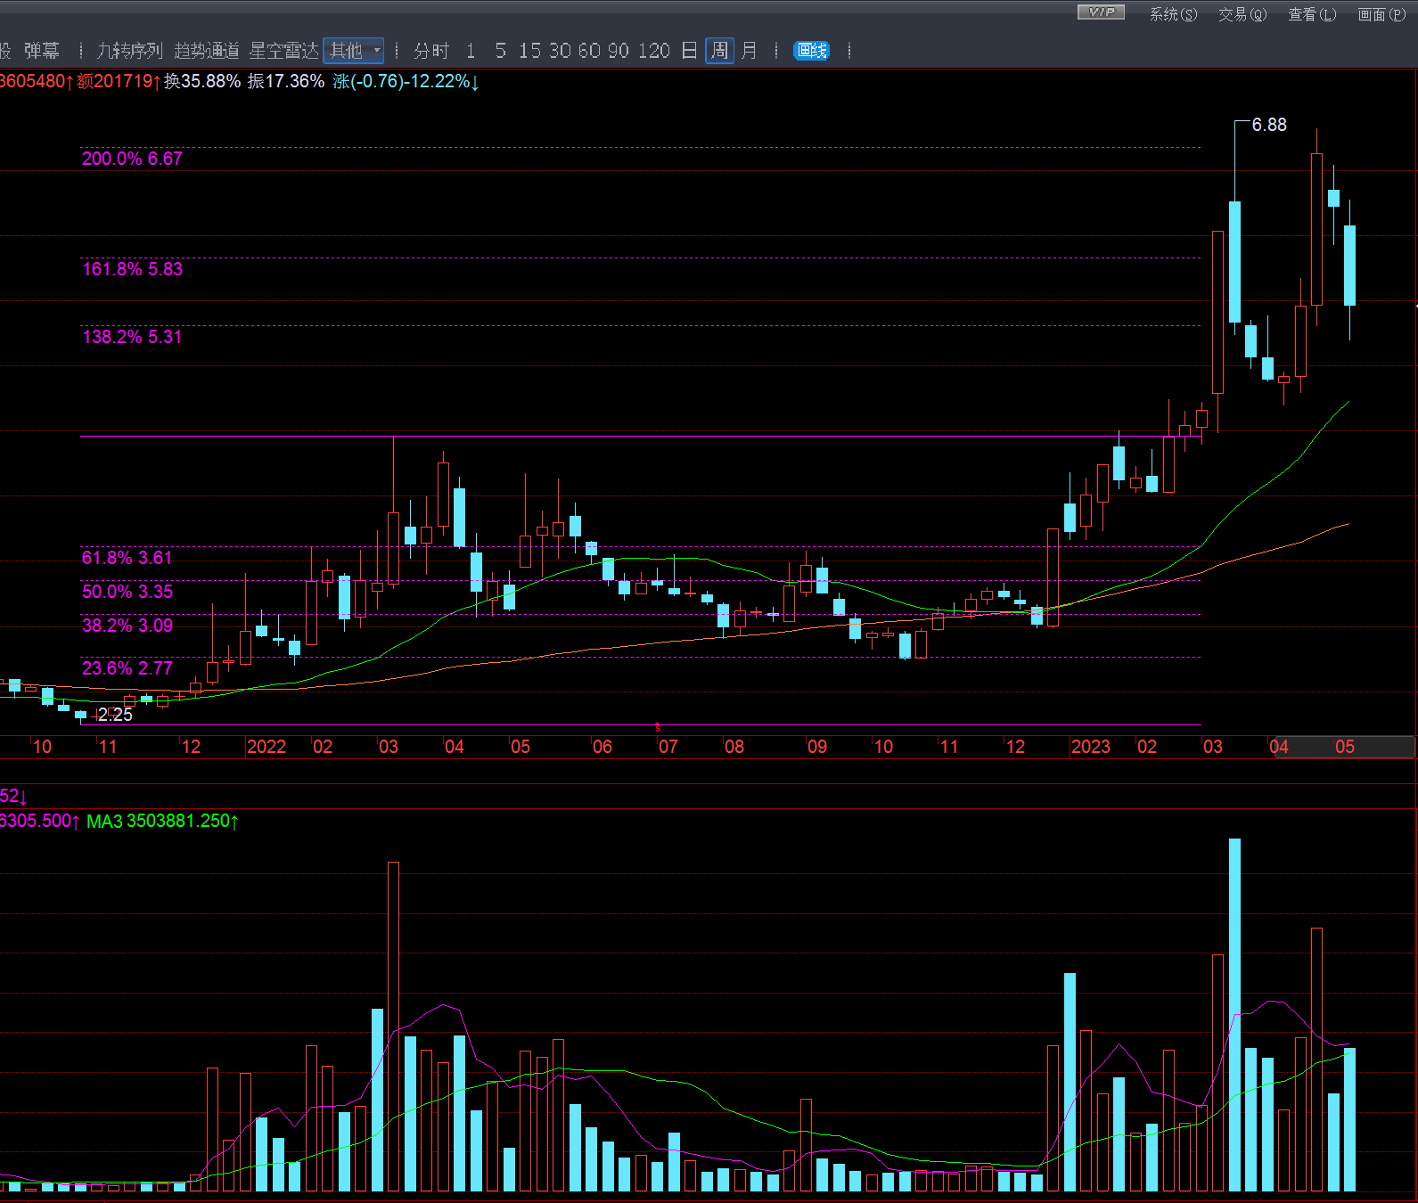Click the MA3 3503881.250 volume indicator label
The width and height of the screenshot is (1418, 1203).
(162, 821)
